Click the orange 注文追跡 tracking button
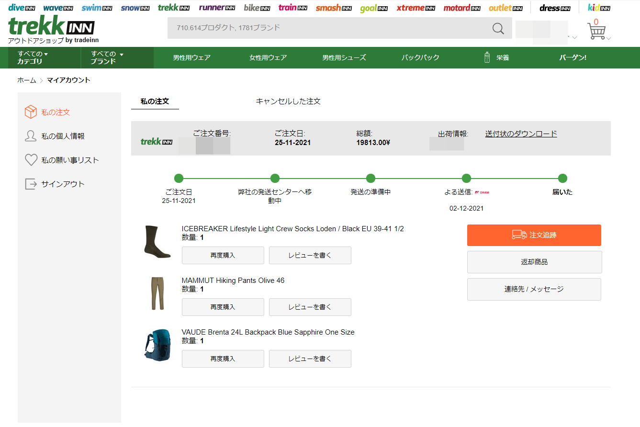Viewport: 640px width, 427px height. (534, 235)
